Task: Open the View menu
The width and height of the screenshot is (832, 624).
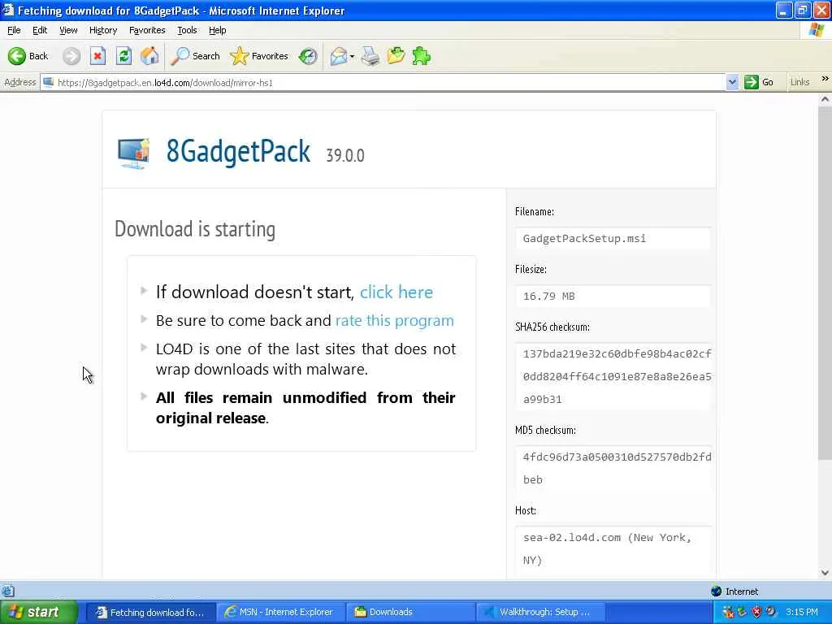Action: pos(68,30)
